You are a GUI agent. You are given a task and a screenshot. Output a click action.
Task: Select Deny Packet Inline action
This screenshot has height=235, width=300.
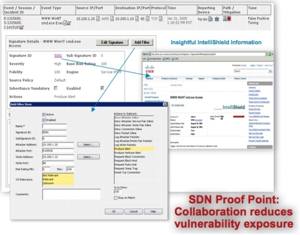coord(134,133)
